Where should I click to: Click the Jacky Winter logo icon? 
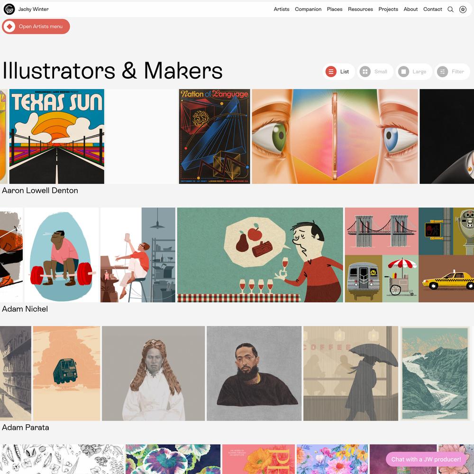(x=9, y=9)
